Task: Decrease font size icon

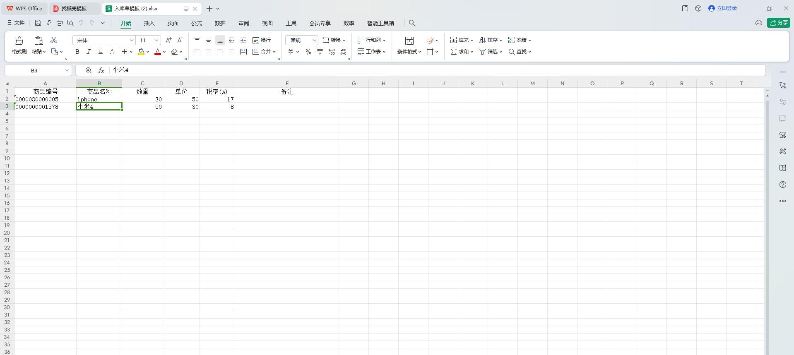Action: [x=180, y=40]
